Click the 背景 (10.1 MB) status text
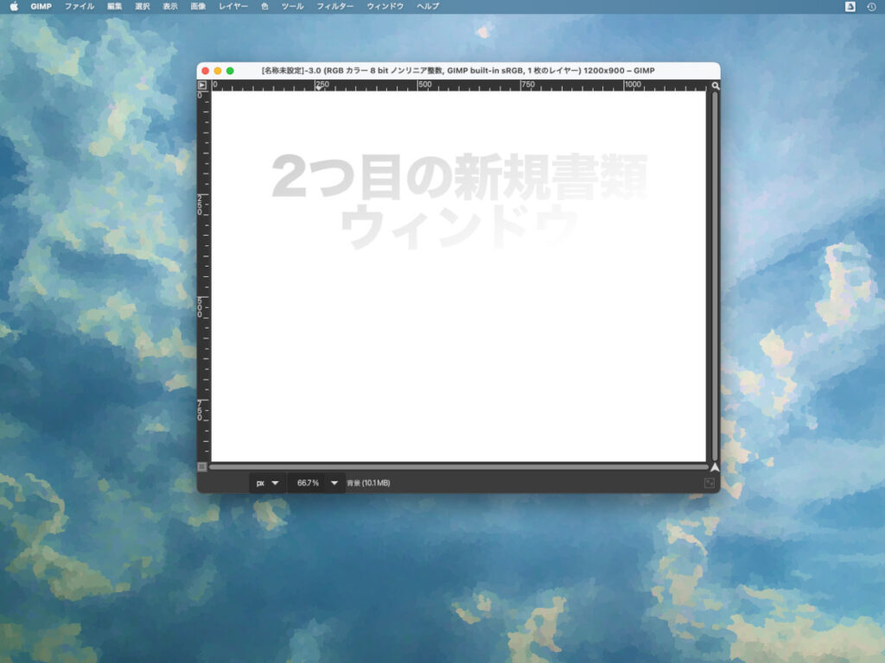885x663 pixels. [x=368, y=483]
